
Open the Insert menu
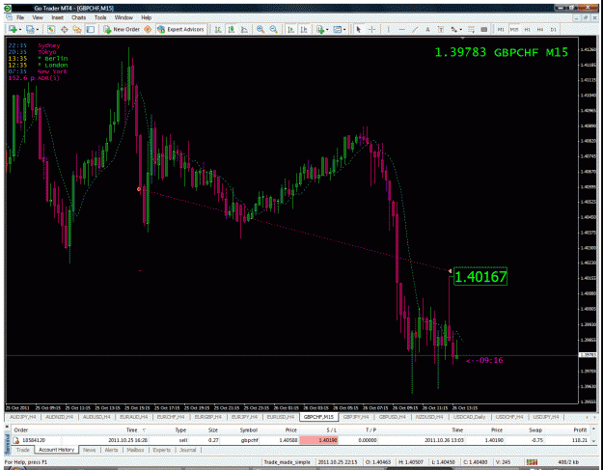tap(57, 17)
